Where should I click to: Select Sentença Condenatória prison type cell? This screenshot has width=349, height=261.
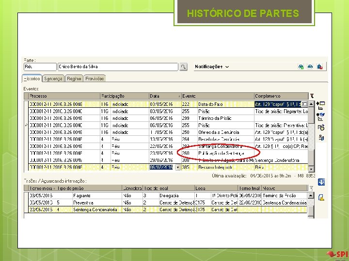97,210
